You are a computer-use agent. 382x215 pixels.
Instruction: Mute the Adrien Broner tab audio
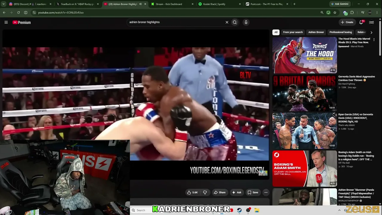click(x=140, y=4)
